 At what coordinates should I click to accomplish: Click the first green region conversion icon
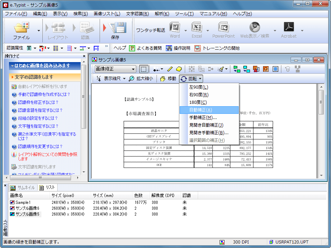coord(237,69)
